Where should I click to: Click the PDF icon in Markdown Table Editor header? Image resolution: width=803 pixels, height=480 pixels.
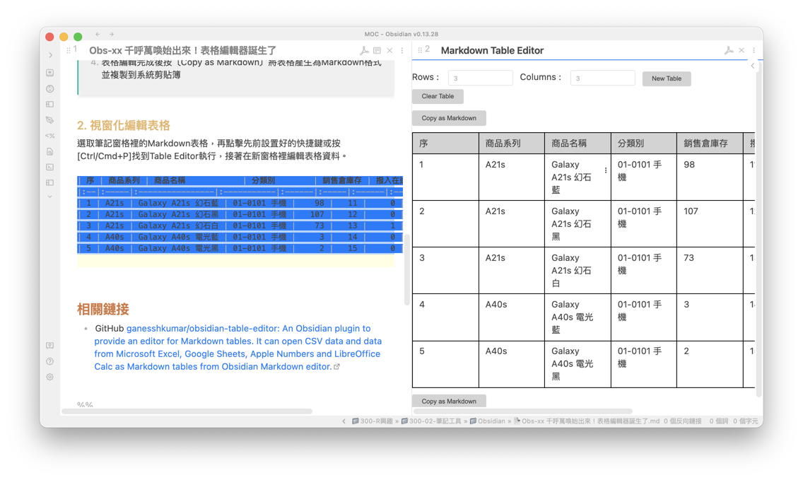tap(729, 50)
